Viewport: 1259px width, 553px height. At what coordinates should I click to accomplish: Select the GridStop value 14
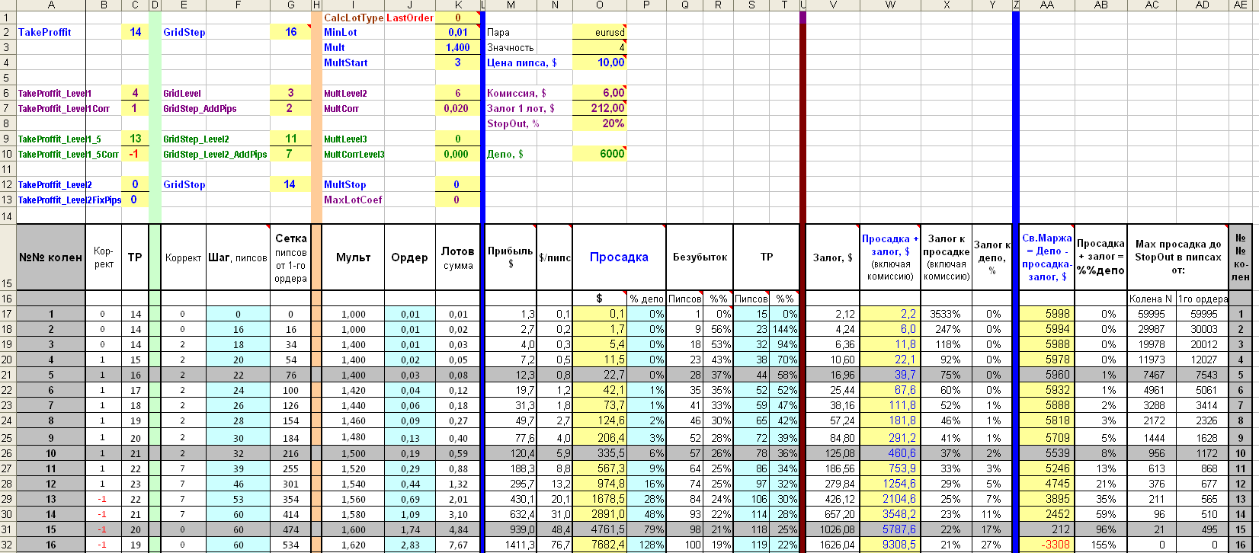tap(290, 184)
